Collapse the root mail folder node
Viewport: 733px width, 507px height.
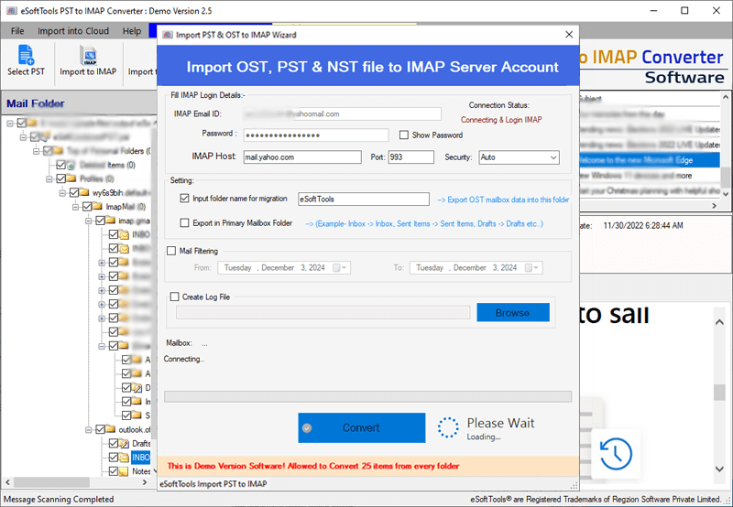[10, 124]
